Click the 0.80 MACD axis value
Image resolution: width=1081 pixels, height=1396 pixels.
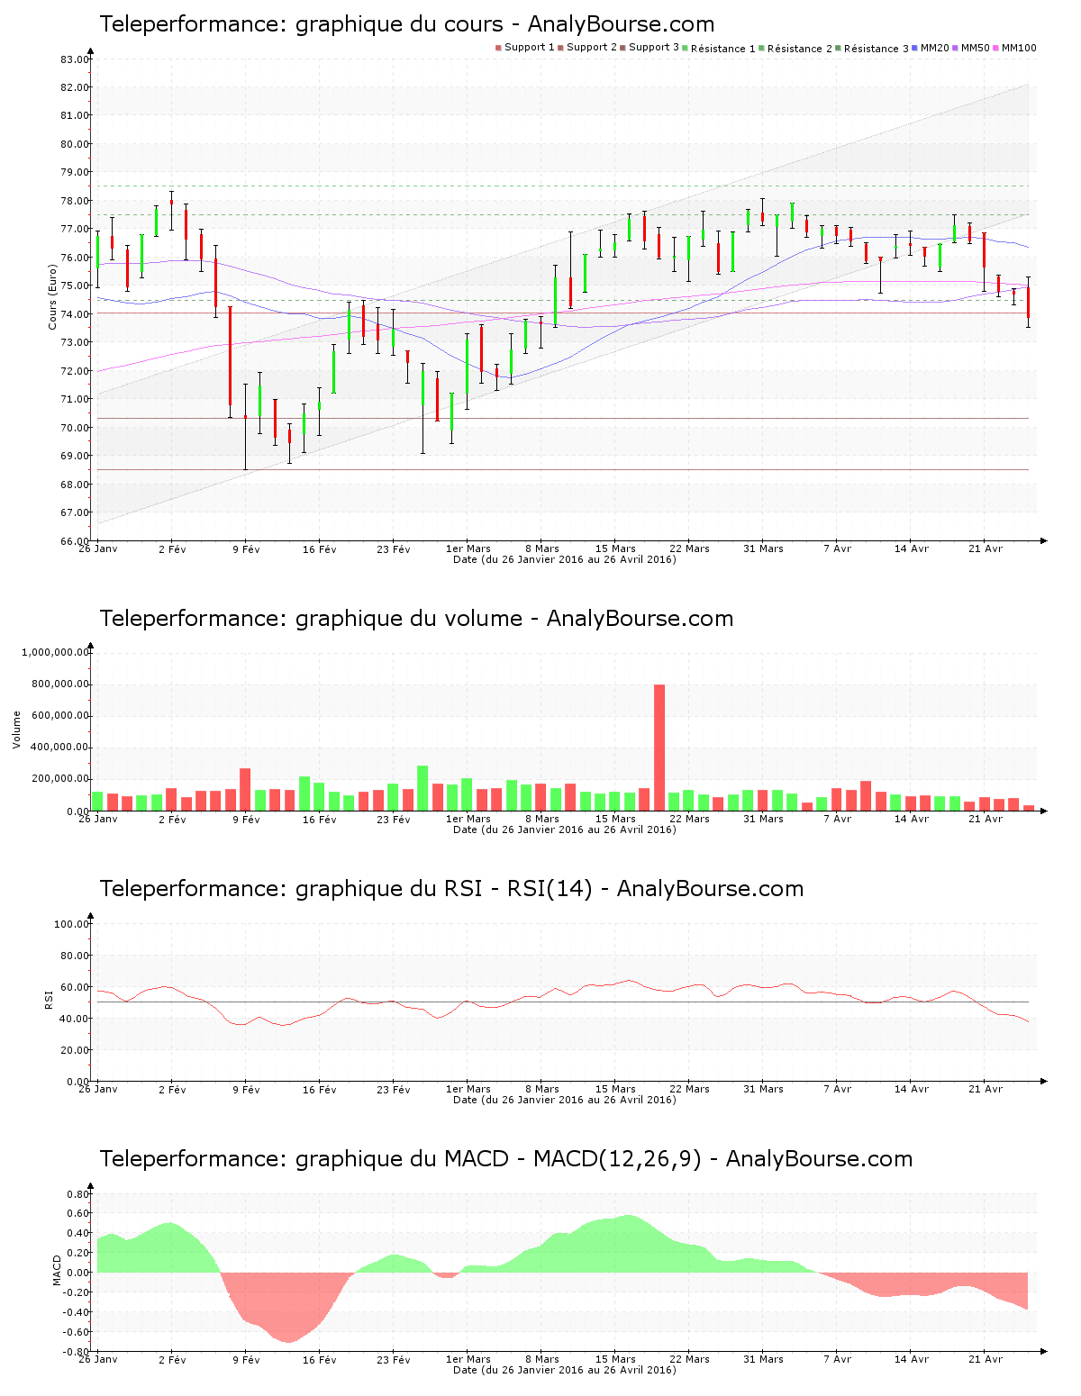tap(78, 1194)
